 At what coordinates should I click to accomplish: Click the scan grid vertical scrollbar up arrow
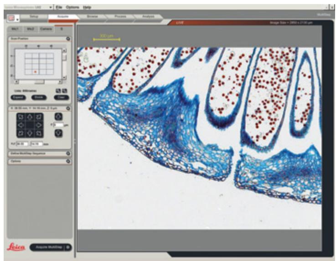point(64,51)
